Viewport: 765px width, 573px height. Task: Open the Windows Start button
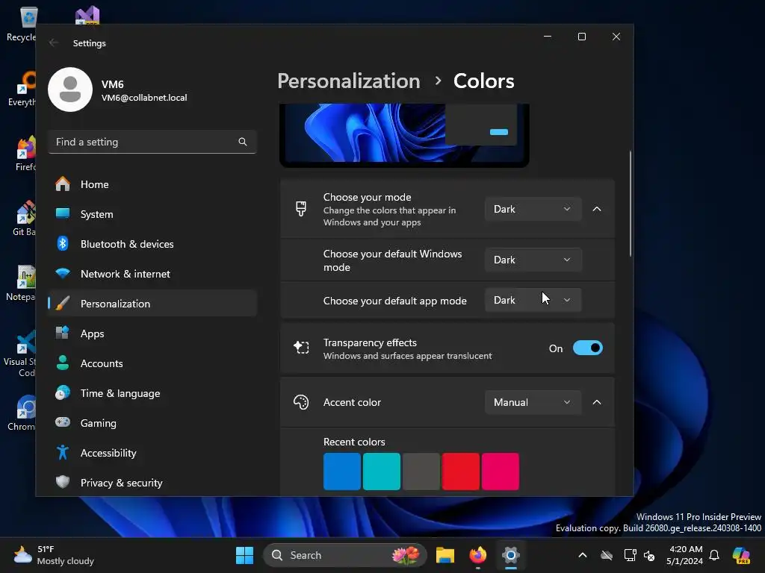pos(244,555)
